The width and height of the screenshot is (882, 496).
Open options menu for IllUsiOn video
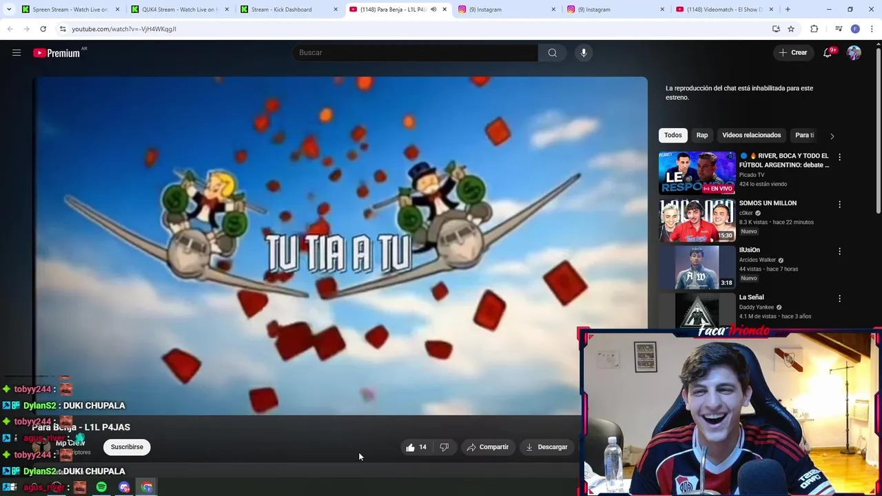pos(839,251)
